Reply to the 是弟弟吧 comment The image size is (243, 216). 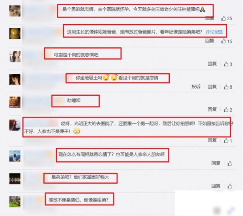click(x=216, y=186)
